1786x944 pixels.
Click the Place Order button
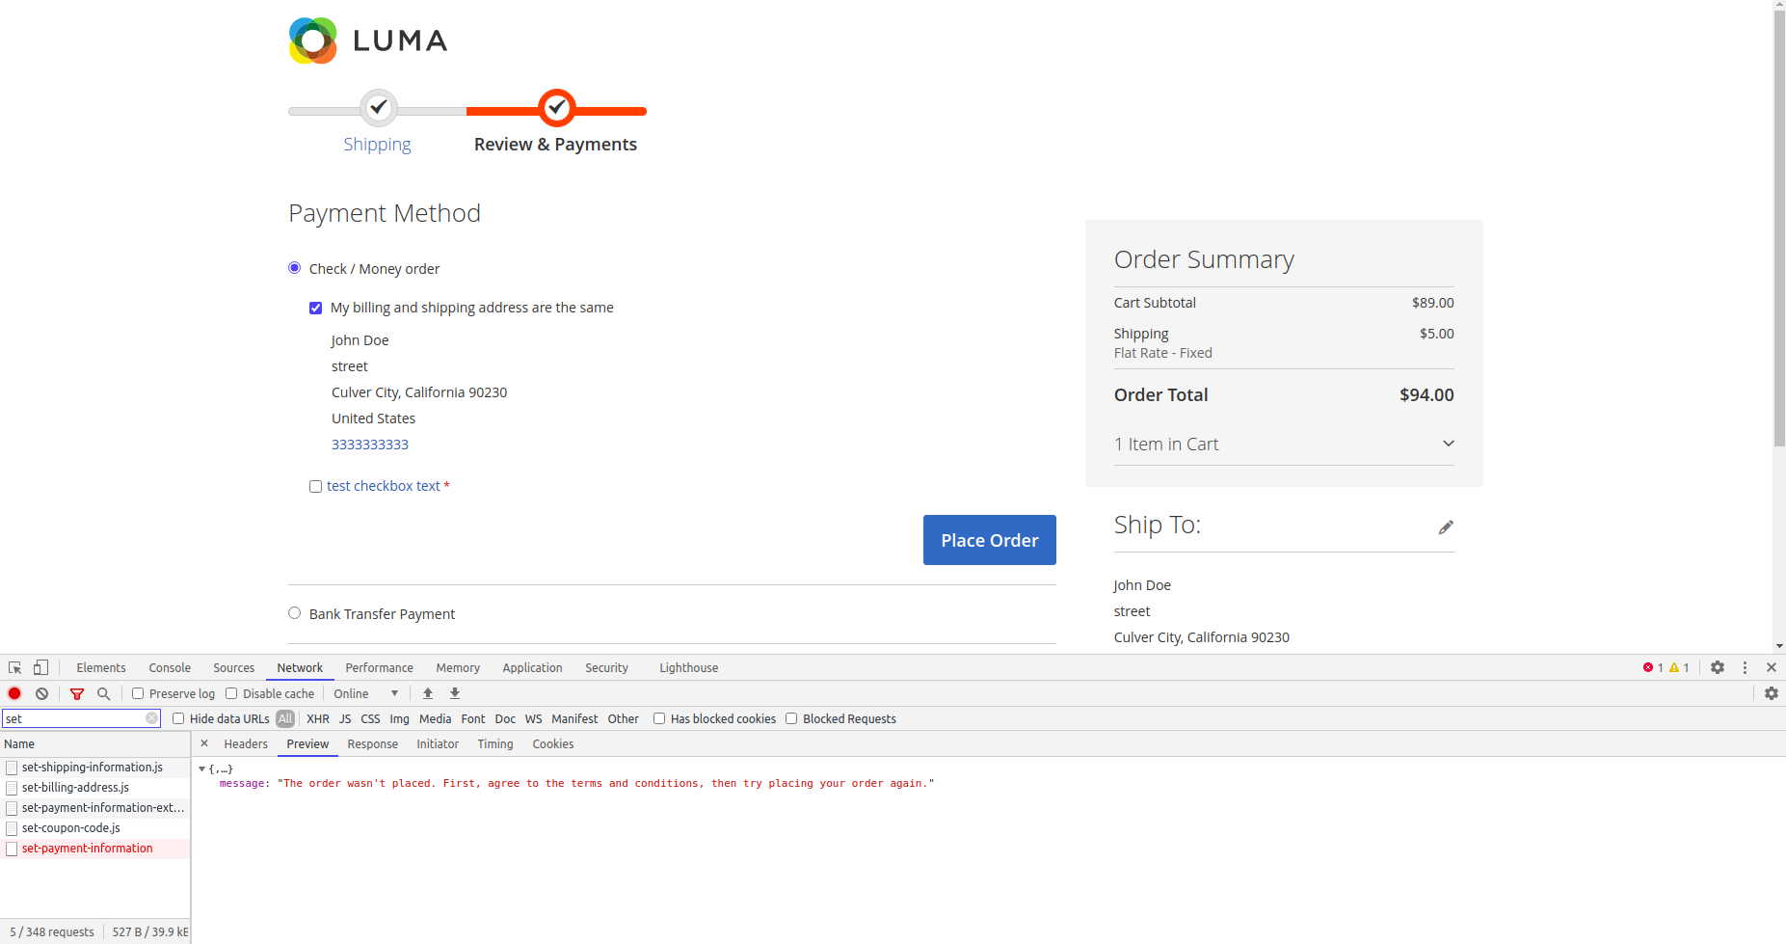[990, 540]
